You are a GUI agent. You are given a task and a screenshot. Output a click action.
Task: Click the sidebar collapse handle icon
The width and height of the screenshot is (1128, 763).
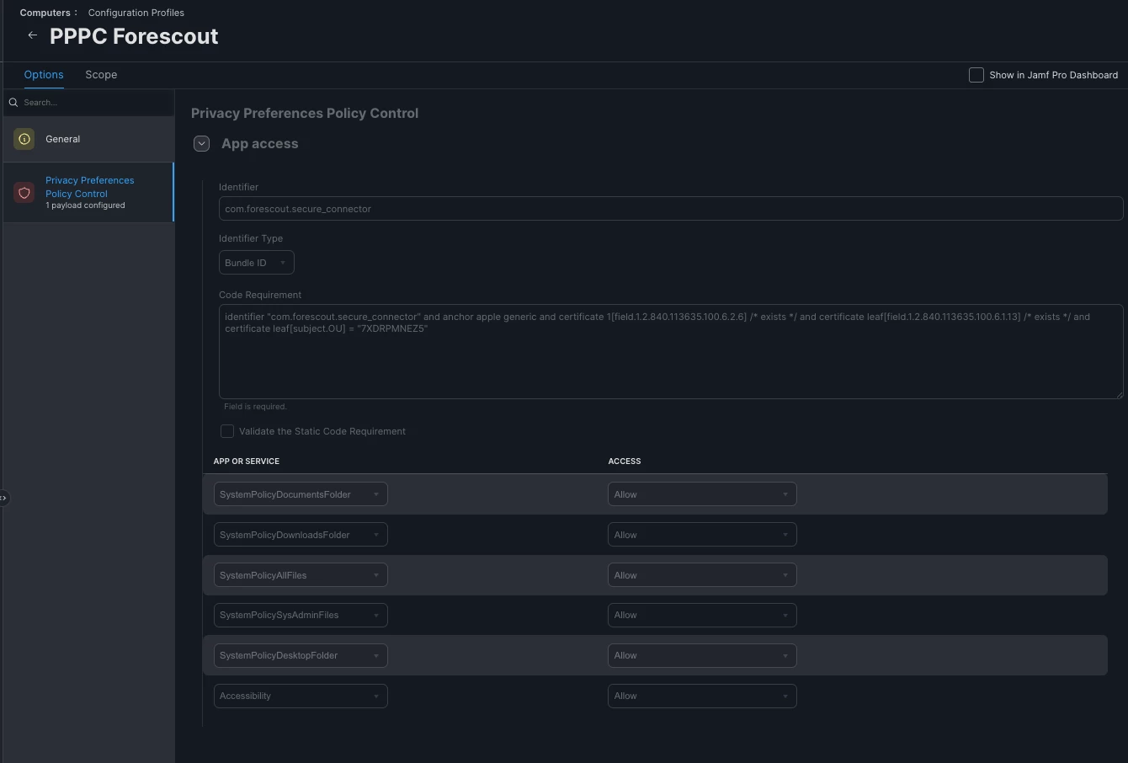click(3, 498)
